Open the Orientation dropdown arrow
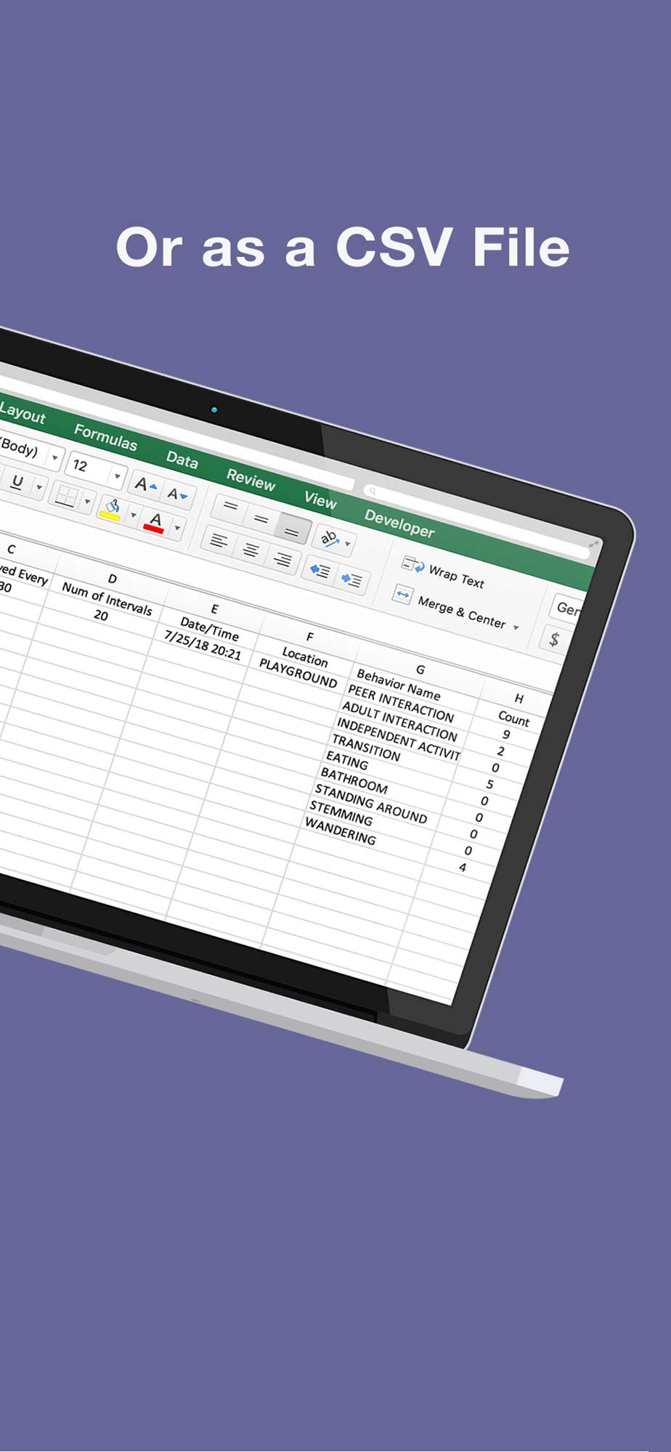Viewport: 671px width, 1452px height. click(x=348, y=544)
